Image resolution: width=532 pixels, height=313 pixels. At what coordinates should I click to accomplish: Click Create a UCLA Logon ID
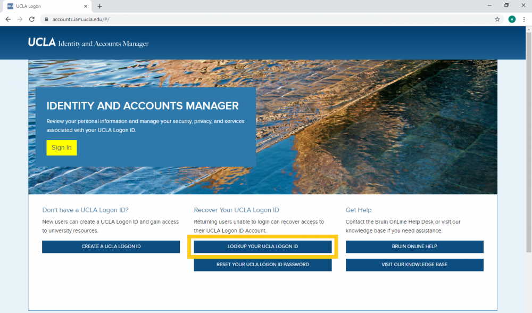click(111, 246)
